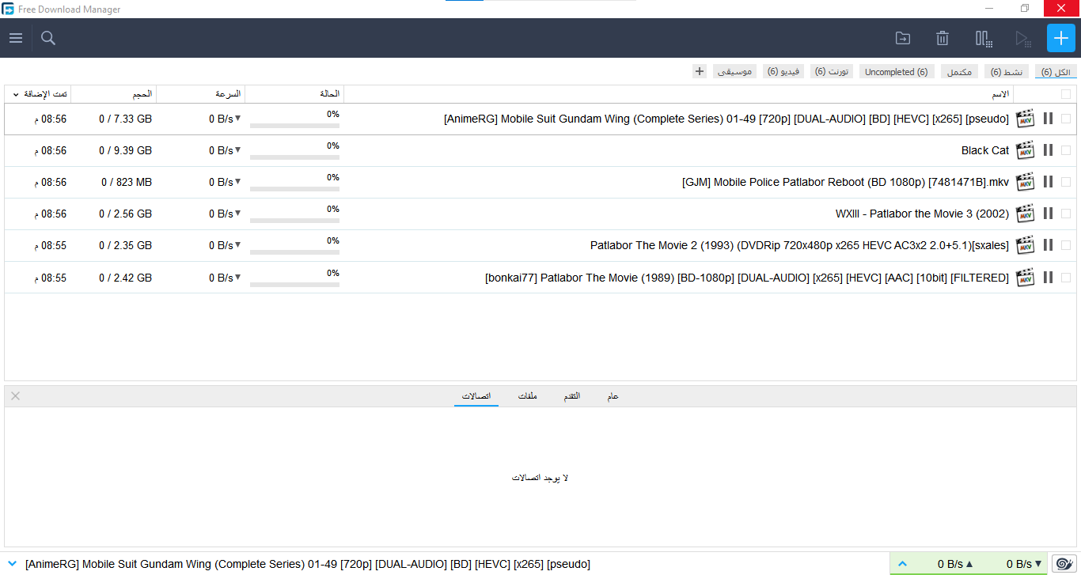Check the Patlabor The Movie 2 checkbox
This screenshot has width=1081, height=575.
pos(1066,245)
